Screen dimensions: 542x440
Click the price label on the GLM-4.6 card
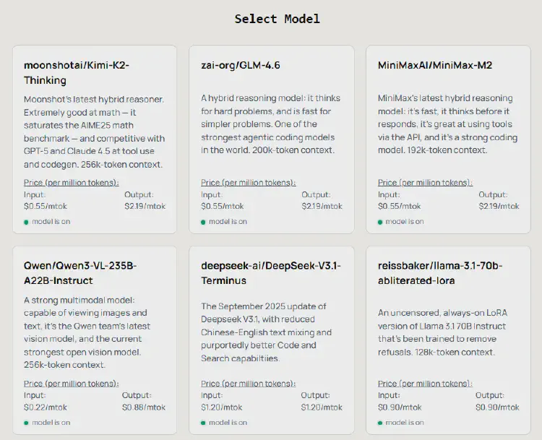[x=249, y=183]
